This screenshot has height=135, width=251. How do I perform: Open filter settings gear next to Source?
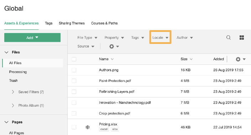[114, 46]
